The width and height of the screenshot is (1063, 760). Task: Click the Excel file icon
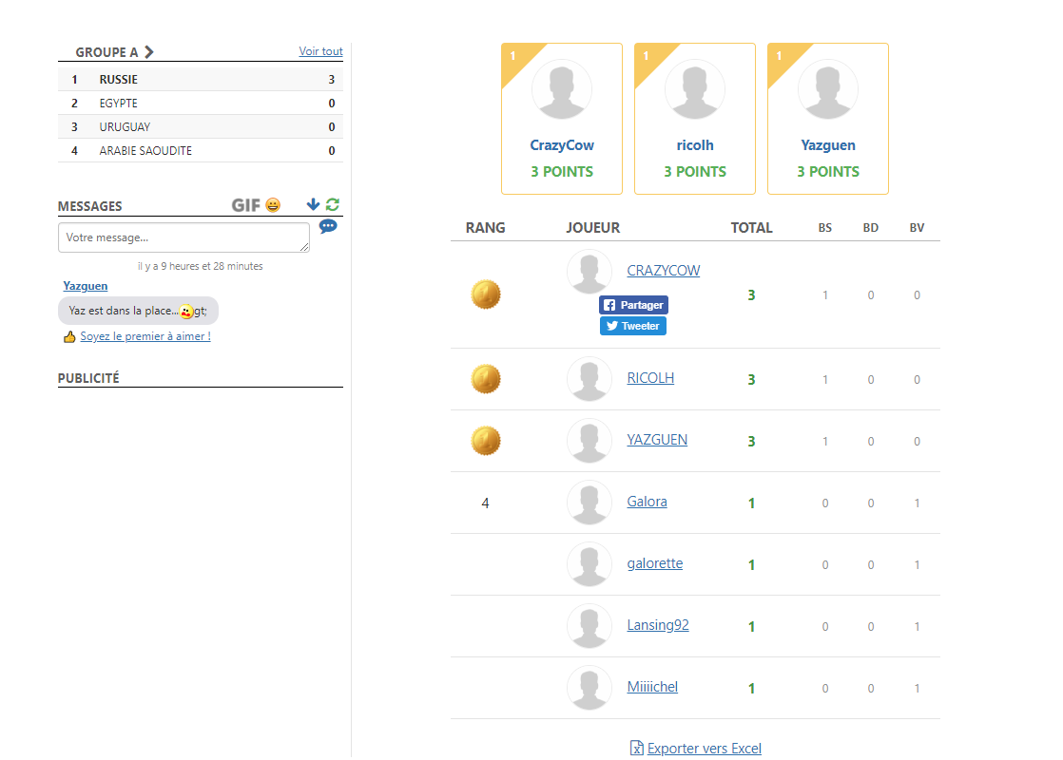point(637,749)
